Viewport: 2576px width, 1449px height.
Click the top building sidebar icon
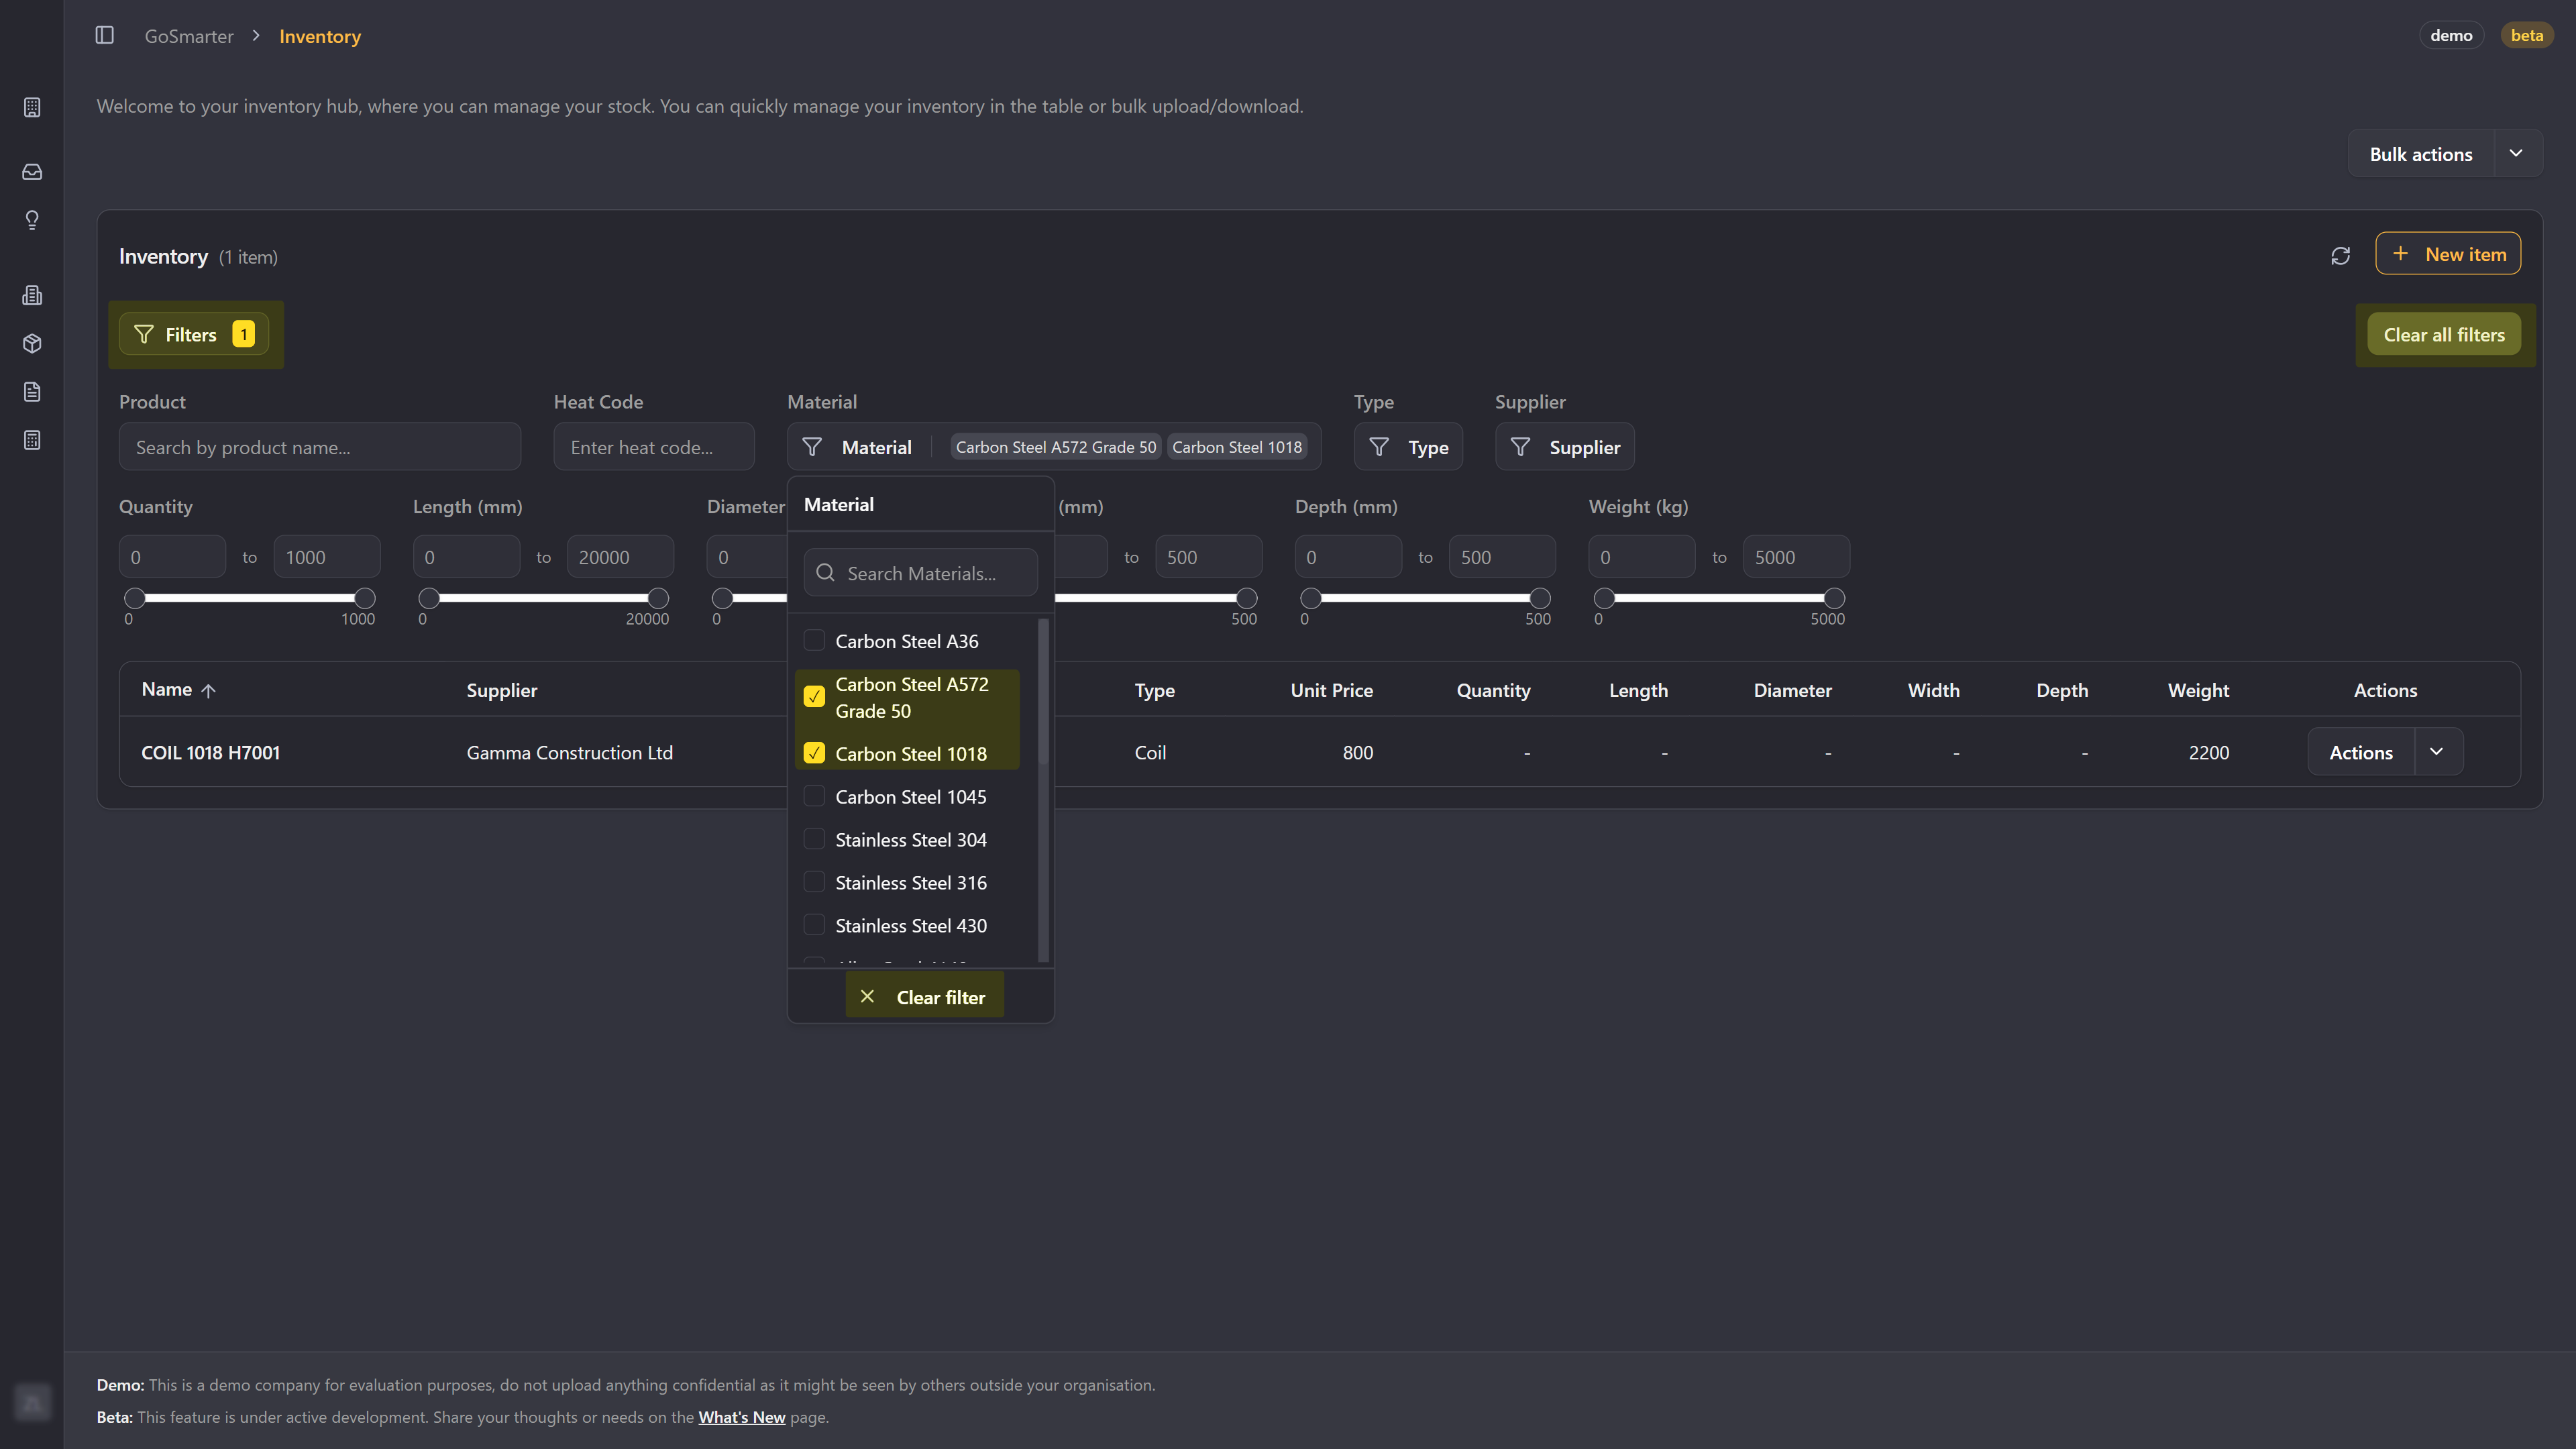click(x=32, y=107)
